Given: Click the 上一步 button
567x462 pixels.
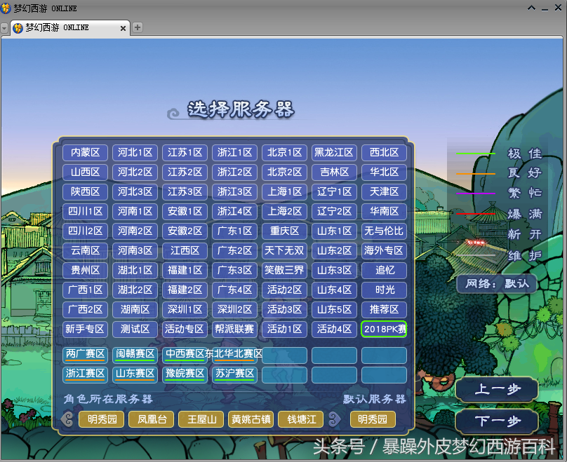Looking at the screenshot, I should tap(498, 389).
